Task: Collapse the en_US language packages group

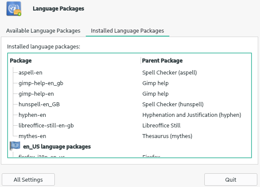Action: [x=57, y=147]
